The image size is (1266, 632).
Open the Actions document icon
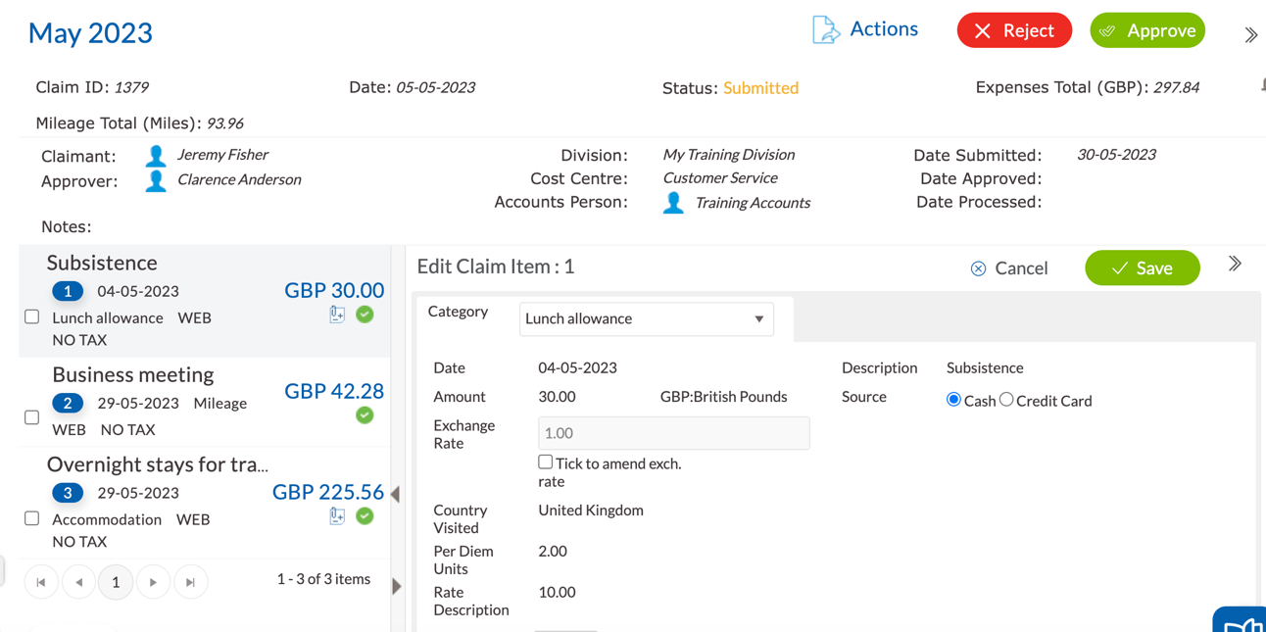coord(826,30)
